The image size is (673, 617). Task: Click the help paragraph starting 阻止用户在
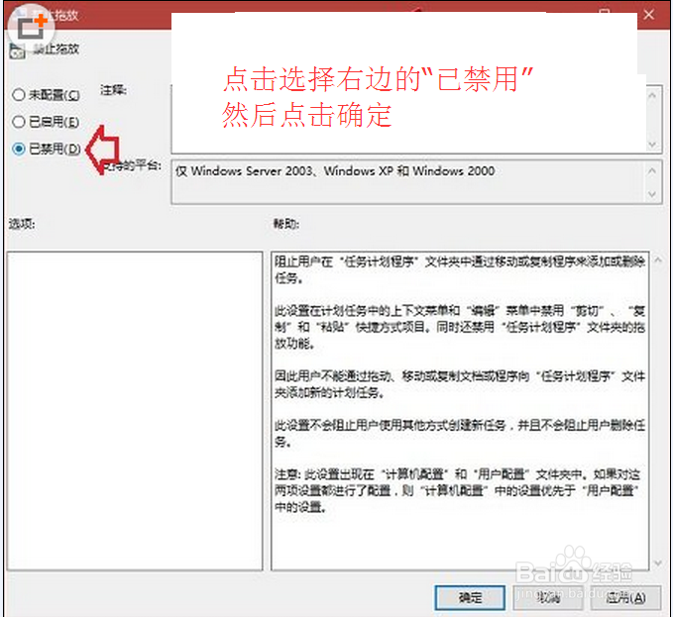(460, 269)
